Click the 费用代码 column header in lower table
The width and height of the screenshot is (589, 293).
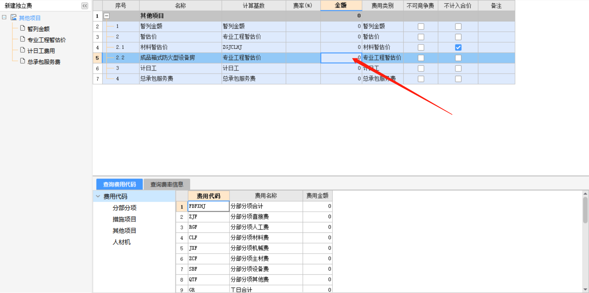(209, 196)
